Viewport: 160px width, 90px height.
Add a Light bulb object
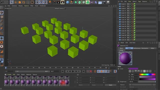[x=108, y=2]
